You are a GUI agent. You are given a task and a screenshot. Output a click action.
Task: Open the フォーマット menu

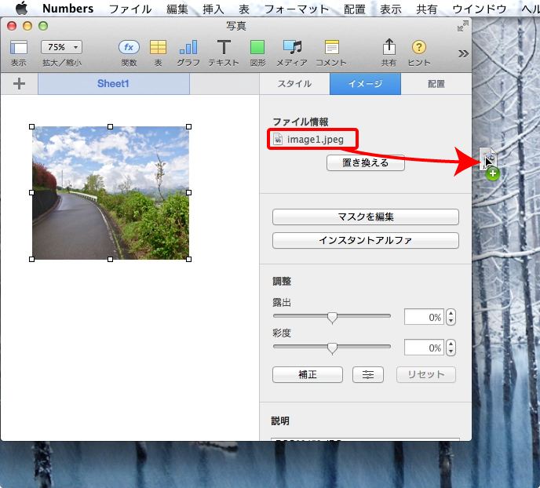[x=297, y=9]
